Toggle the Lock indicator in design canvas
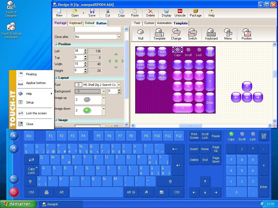The image size is (278, 208). point(199,50)
